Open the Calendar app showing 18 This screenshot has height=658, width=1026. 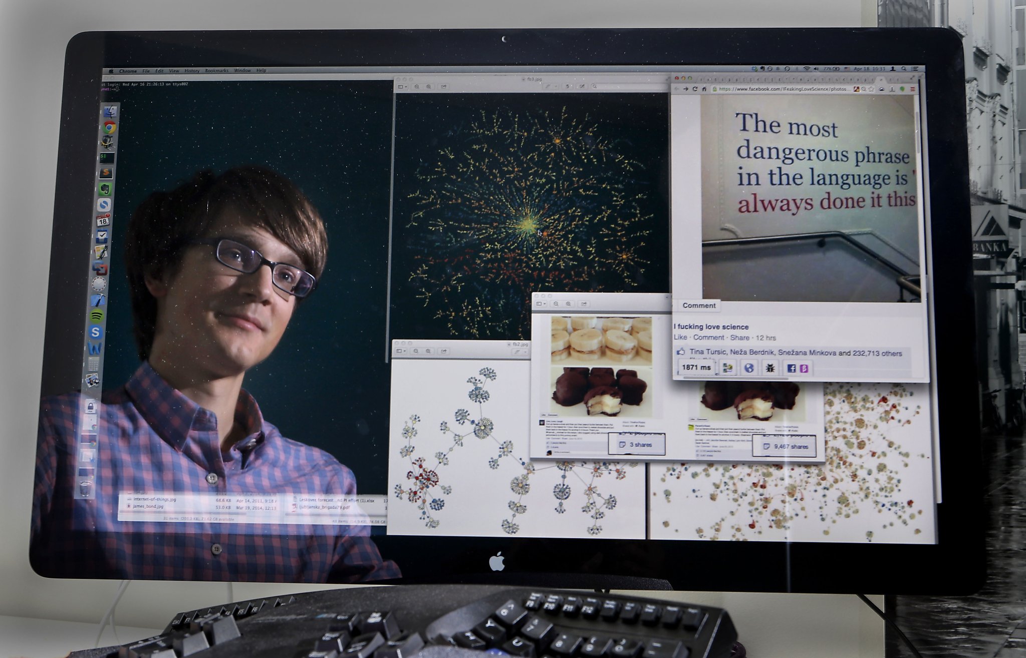point(103,220)
